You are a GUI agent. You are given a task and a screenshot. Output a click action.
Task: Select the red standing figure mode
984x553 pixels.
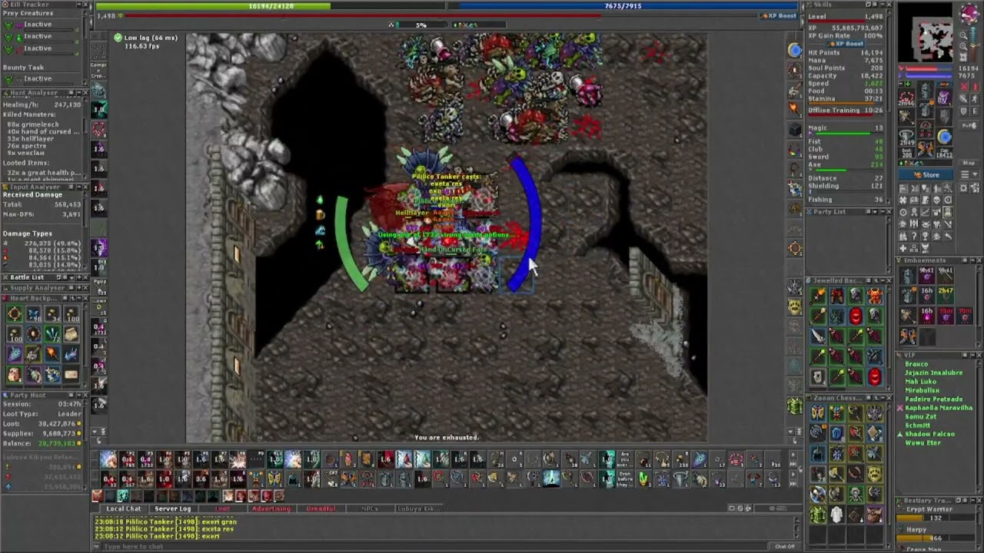[x=975, y=87]
